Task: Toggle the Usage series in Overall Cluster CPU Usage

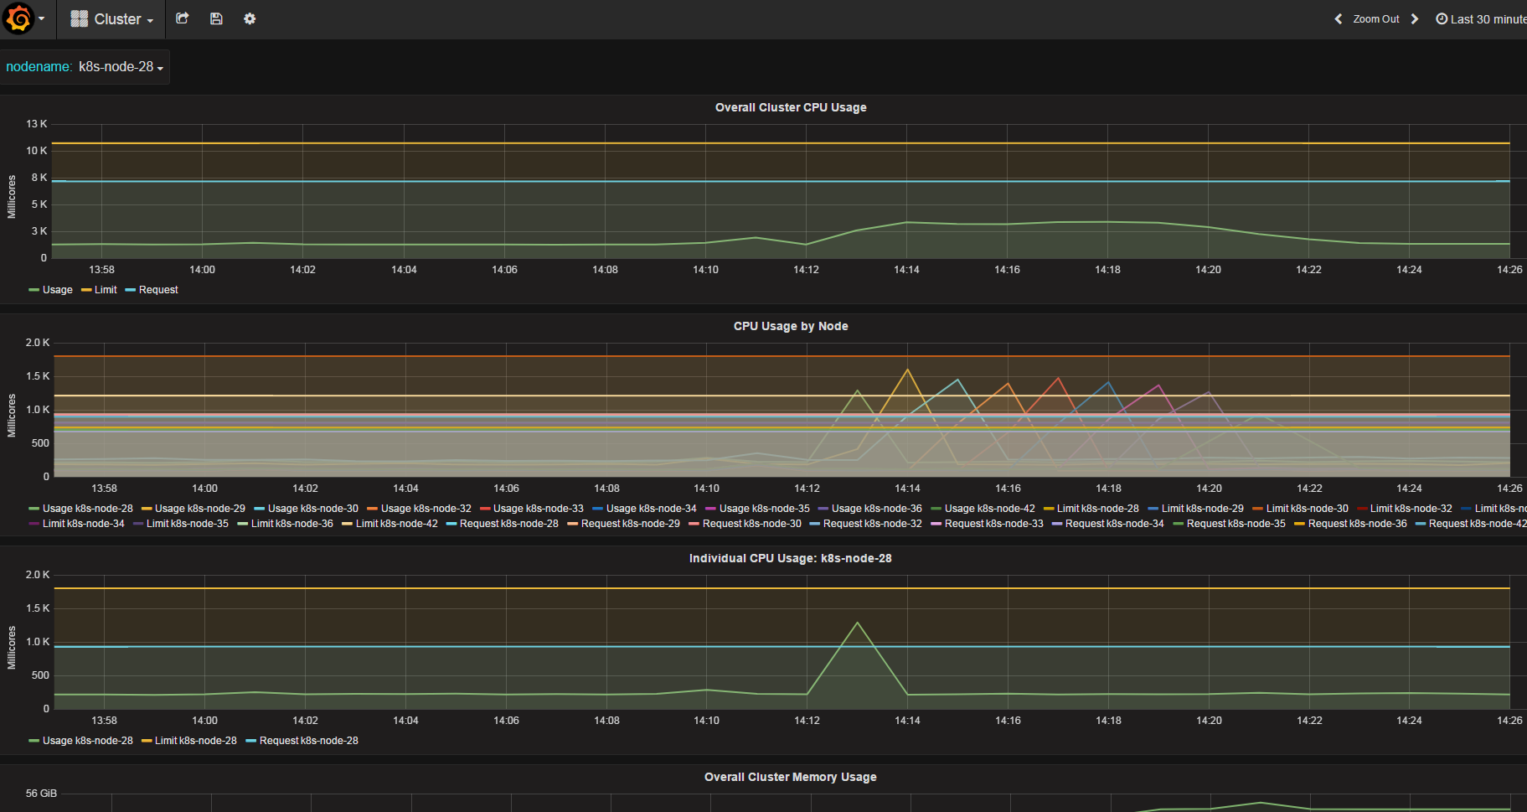Action: [57, 289]
